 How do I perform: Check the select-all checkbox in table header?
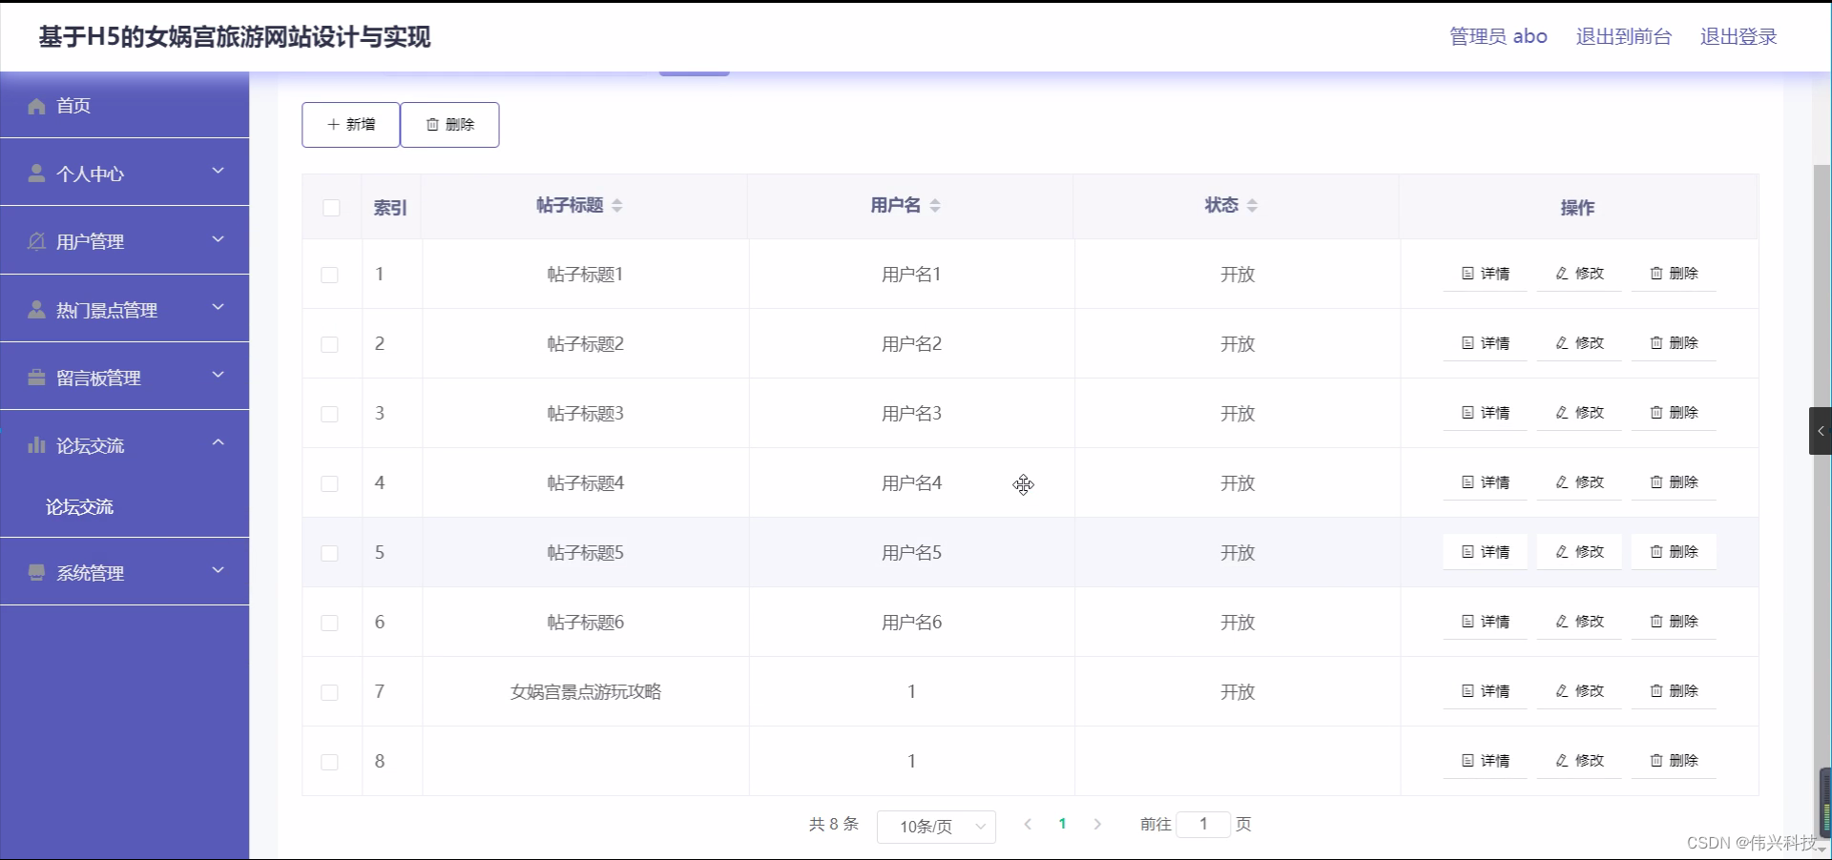tap(331, 208)
